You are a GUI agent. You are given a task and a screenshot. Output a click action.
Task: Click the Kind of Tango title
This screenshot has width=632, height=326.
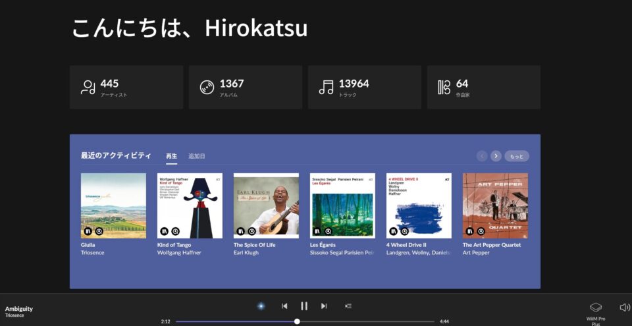coord(174,245)
